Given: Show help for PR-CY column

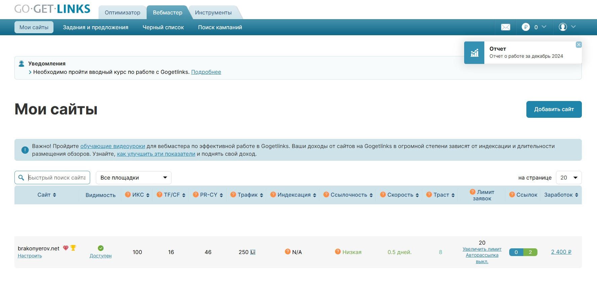Looking at the screenshot, I should tap(196, 195).
